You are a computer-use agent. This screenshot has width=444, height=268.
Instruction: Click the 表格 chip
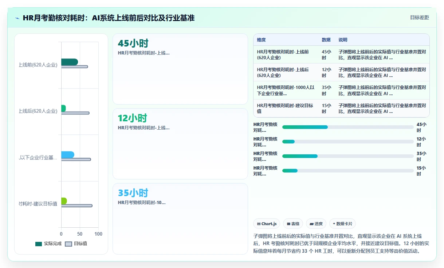[x=293, y=224]
